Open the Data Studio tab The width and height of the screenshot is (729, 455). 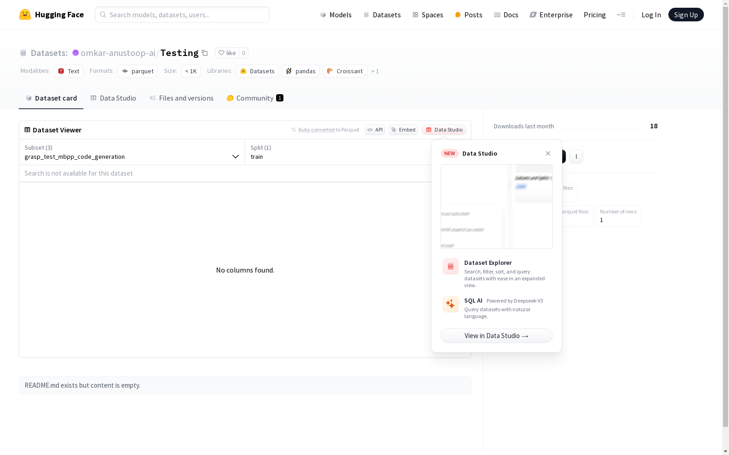pos(113,98)
